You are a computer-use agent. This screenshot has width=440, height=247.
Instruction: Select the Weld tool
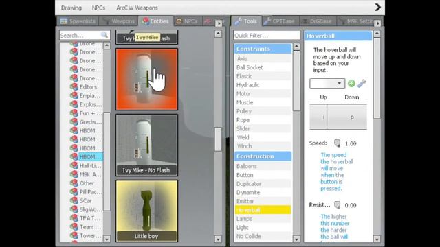tap(263, 137)
